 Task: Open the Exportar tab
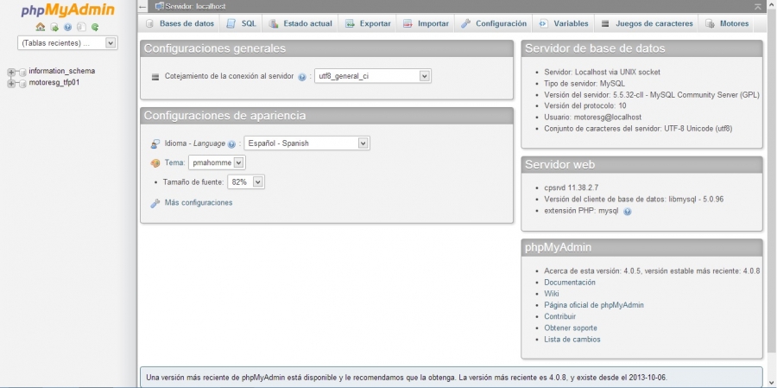tap(368, 23)
